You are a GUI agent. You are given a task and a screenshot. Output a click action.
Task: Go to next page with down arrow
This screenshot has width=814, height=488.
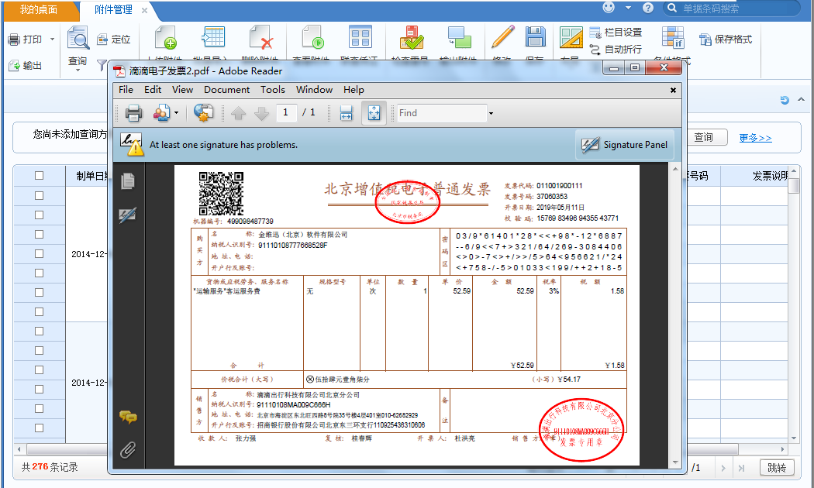[262, 113]
